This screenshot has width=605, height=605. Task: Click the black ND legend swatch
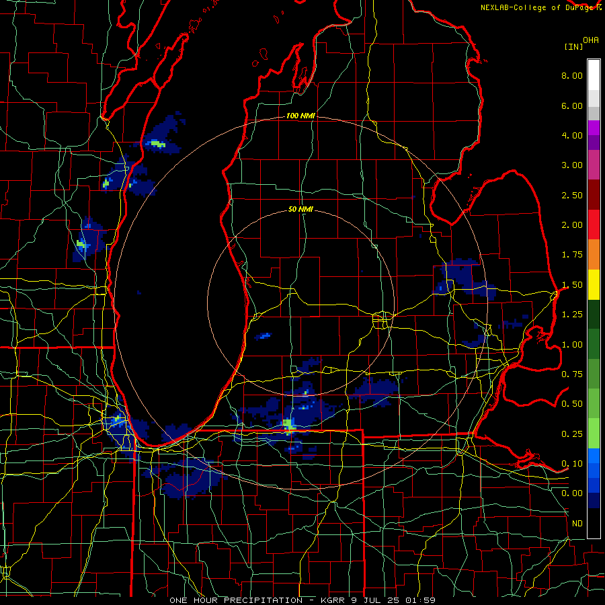pos(594,523)
